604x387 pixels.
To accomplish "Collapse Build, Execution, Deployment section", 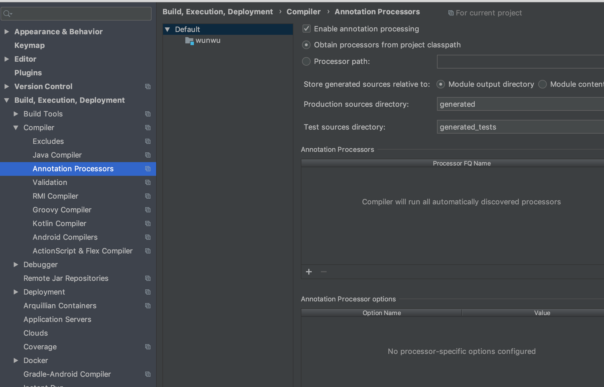I will (x=7, y=100).
